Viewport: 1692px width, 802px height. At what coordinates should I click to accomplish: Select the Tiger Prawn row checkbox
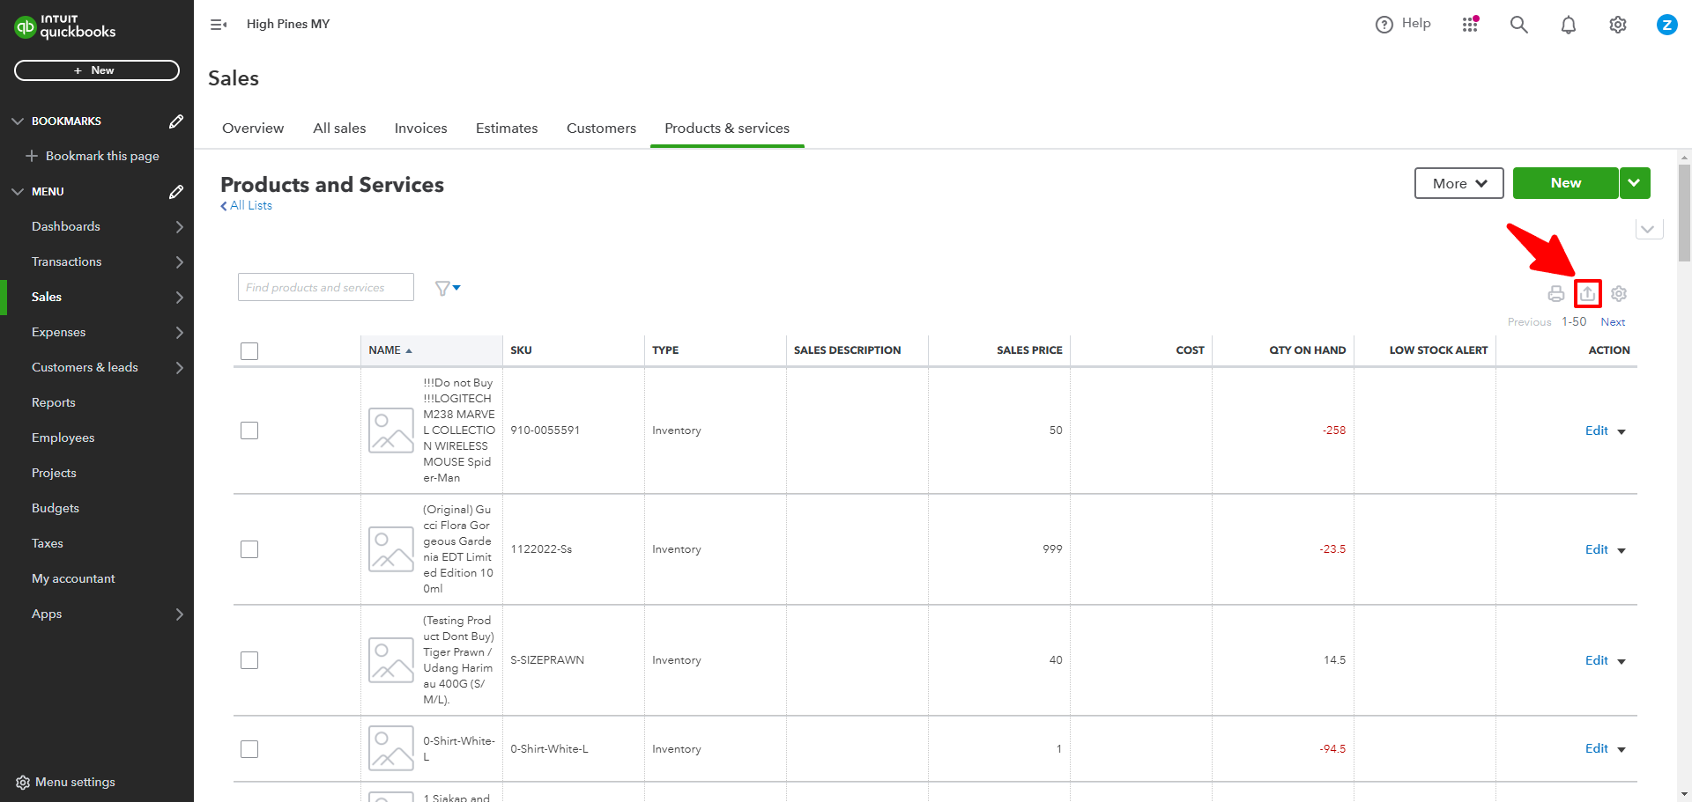pyautogui.click(x=249, y=660)
